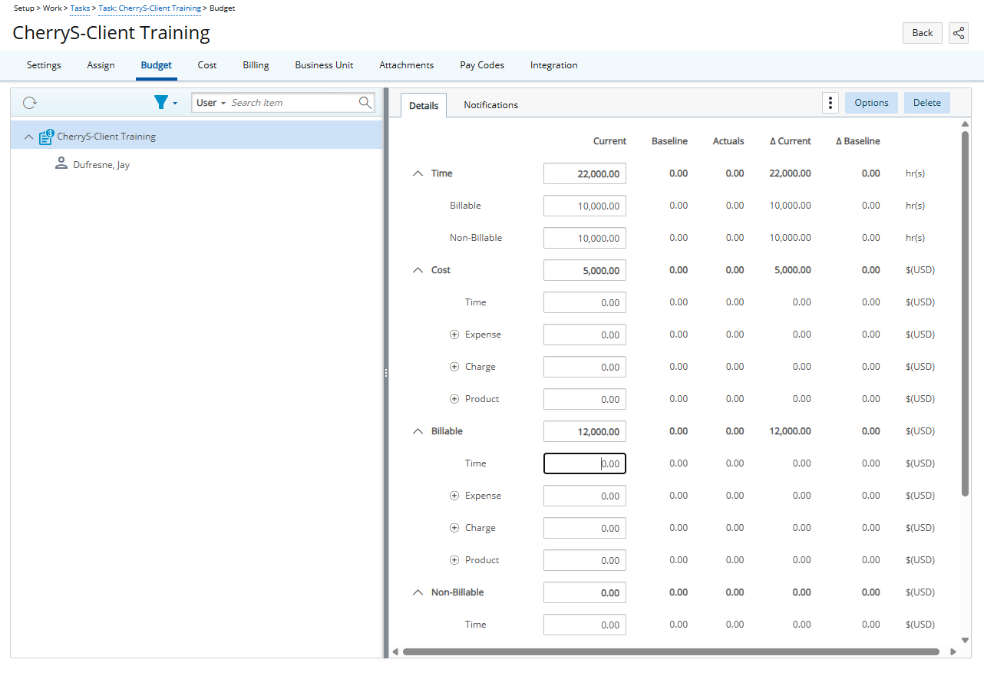Viewport: 984px width, 676px height.
Task: Open the User search type dropdown
Action: coord(211,103)
